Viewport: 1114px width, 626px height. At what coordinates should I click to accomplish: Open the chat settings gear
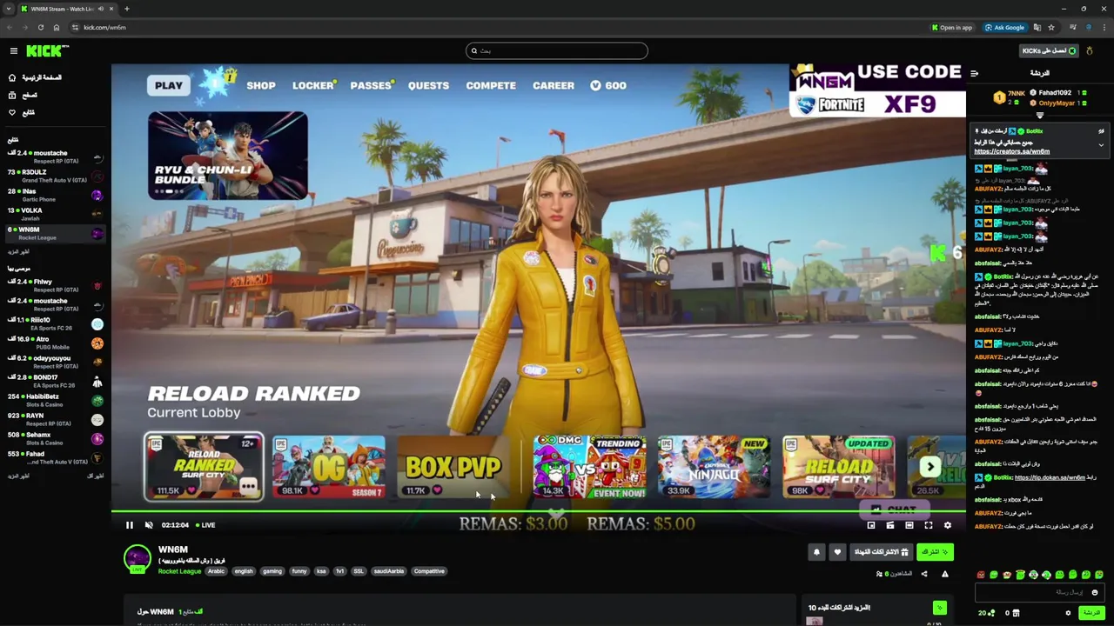1069,613
